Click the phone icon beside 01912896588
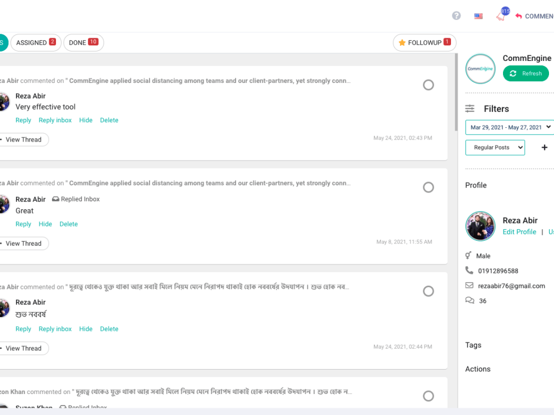 tap(469, 271)
